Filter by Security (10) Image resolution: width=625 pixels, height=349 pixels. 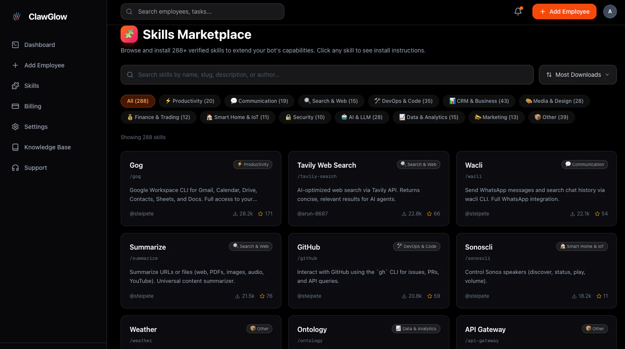coord(305,117)
